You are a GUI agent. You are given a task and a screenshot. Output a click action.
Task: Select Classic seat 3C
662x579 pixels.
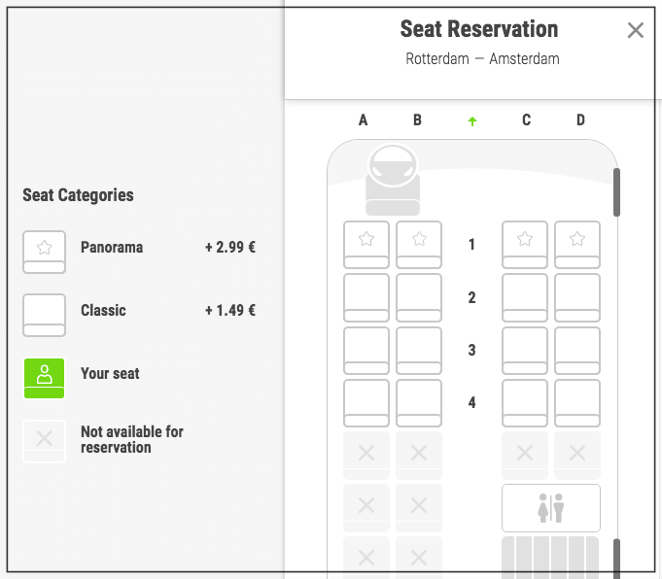[525, 351]
